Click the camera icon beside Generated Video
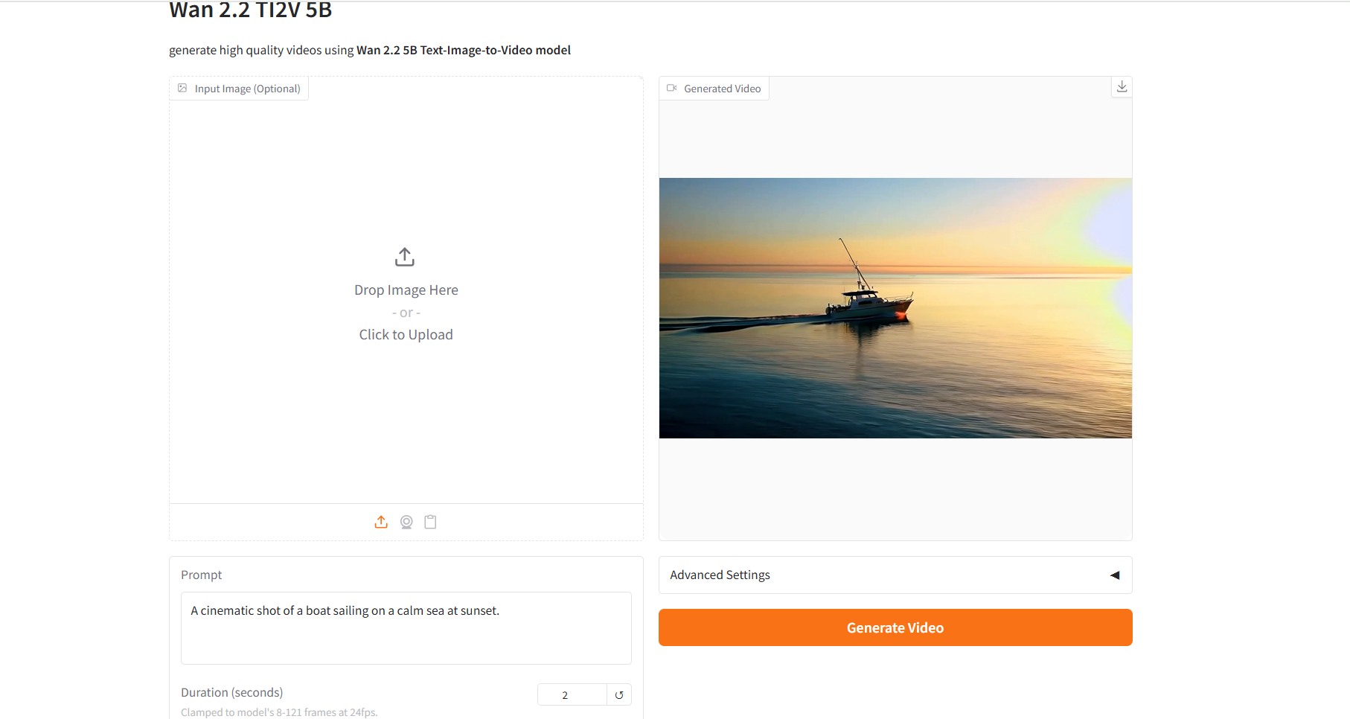The height and width of the screenshot is (719, 1350). tap(671, 88)
